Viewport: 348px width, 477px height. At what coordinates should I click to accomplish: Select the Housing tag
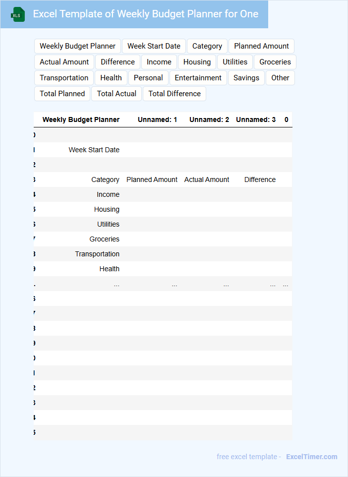(197, 62)
